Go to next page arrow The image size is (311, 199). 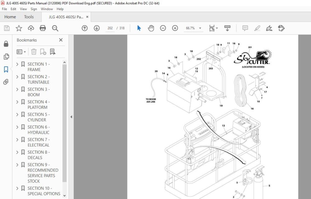97,28
